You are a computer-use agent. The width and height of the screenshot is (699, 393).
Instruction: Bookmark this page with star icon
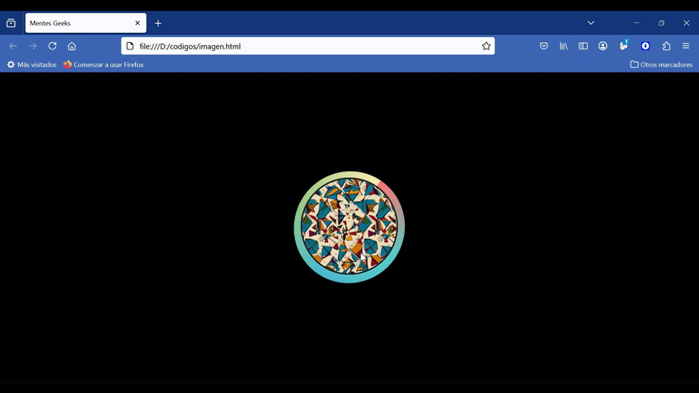pos(486,46)
